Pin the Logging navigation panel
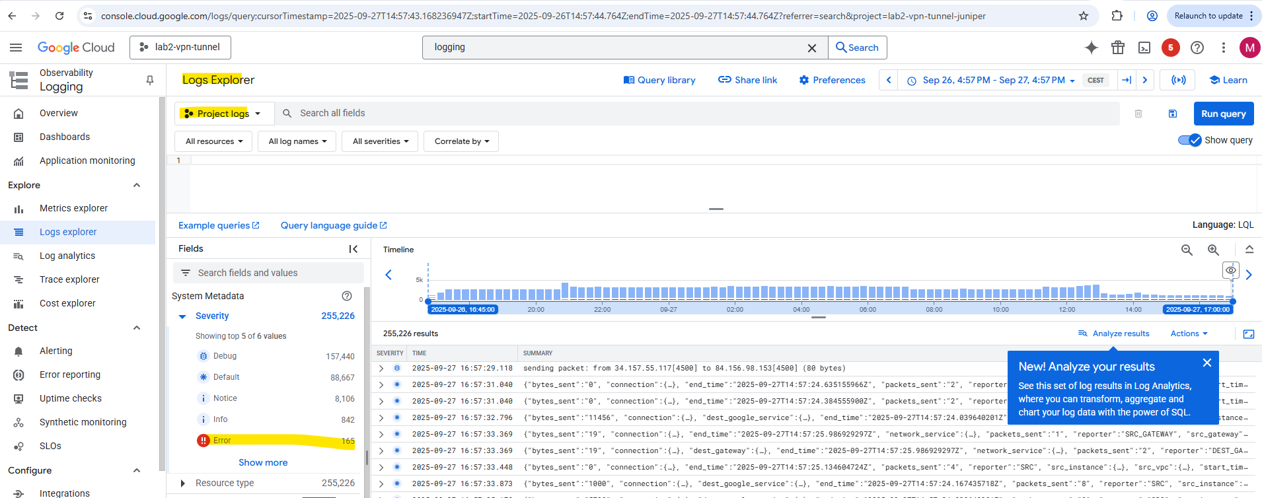 coord(150,80)
